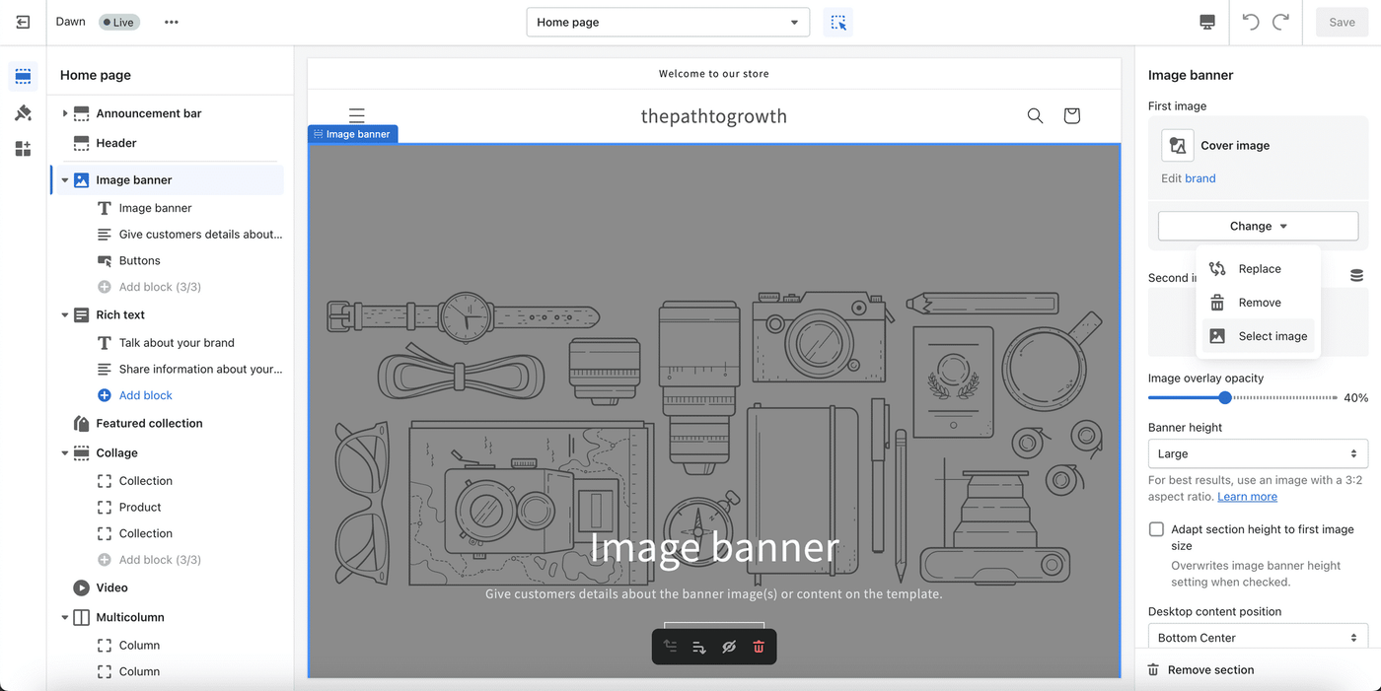This screenshot has width=1381, height=691.
Task: Select the Cover image thumbnail
Action: coord(1177,145)
